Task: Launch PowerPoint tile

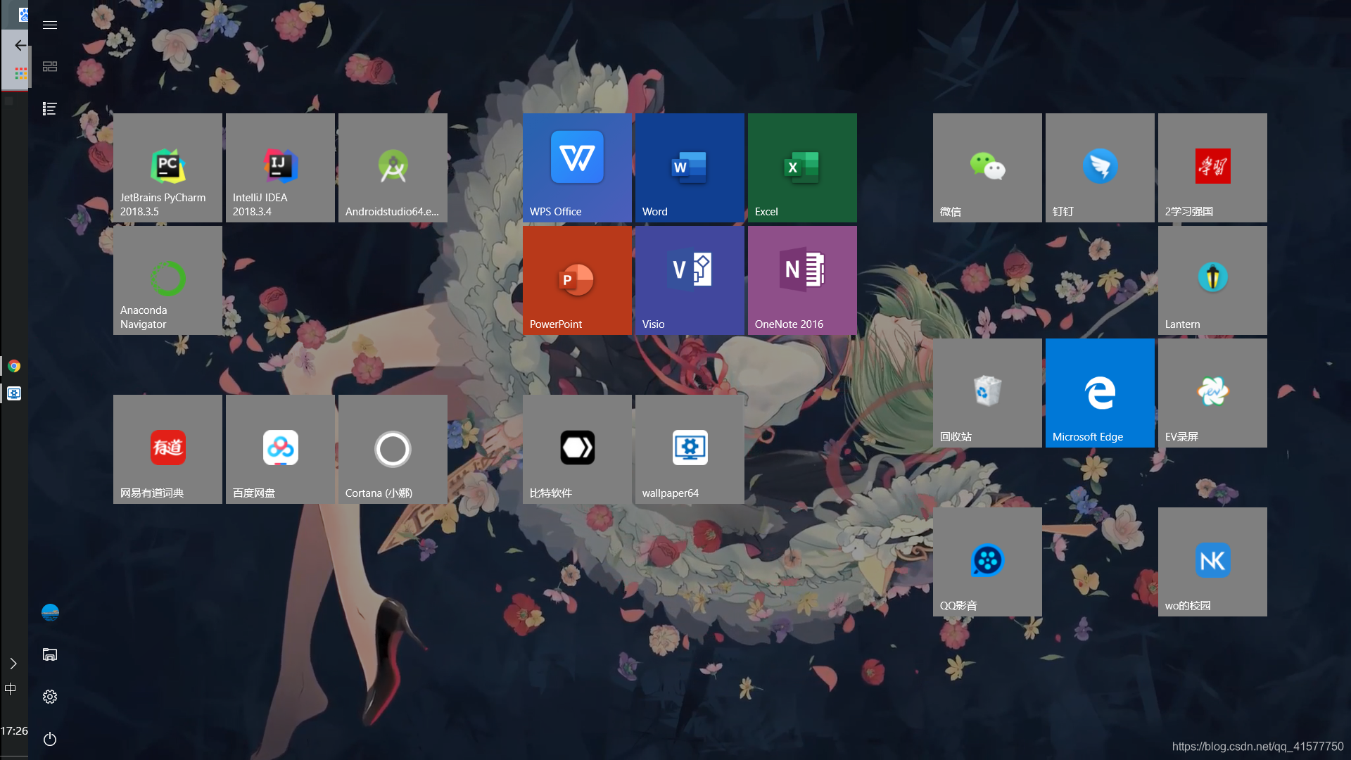Action: click(x=577, y=280)
